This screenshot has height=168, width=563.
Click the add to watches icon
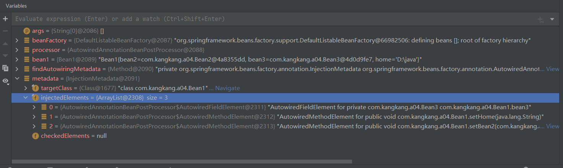540,19
